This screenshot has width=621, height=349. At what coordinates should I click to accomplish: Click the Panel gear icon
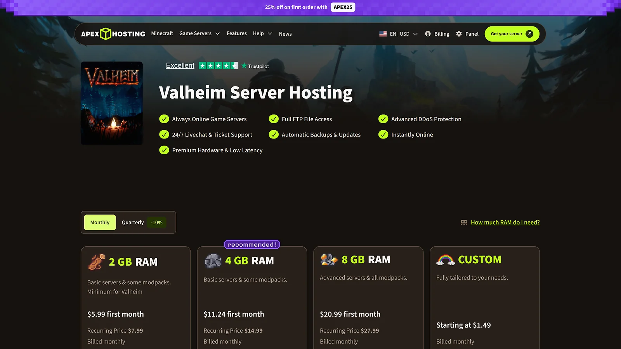coord(459,34)
